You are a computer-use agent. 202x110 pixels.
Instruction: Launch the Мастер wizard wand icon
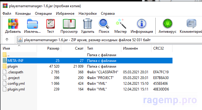pos(121,23)
